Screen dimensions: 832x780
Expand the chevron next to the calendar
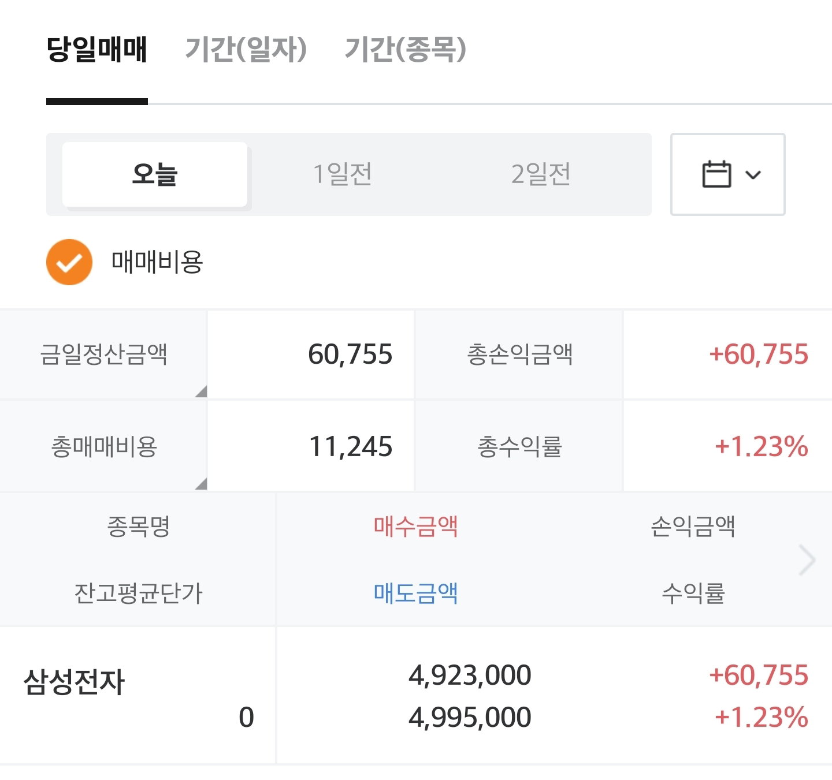click(753, 174)
